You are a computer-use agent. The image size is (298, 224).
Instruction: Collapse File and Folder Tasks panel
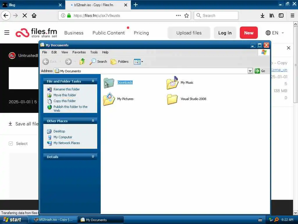coord(93,81)
